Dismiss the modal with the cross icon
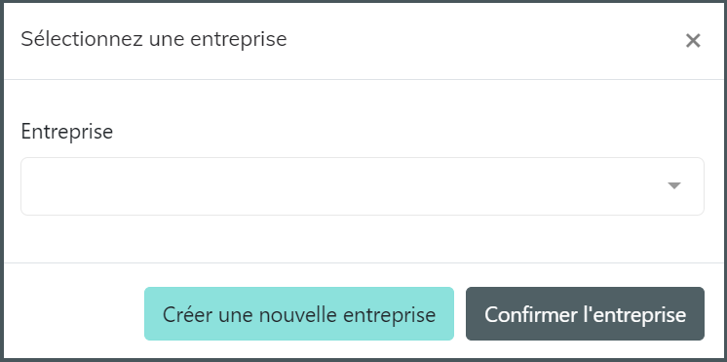Viewport: 727px width, 362px height. tap(693, 41)
